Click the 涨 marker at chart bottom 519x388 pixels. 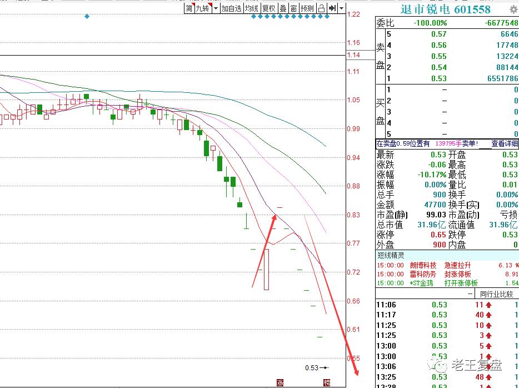coord(280,383)
